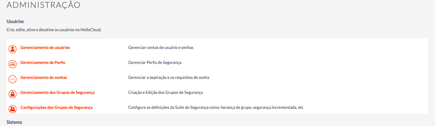This screenshot has width=435, height=126.
Task: Click the 'Gerenciar Perfis de Segurança' description
Action: tap(155, 63)
